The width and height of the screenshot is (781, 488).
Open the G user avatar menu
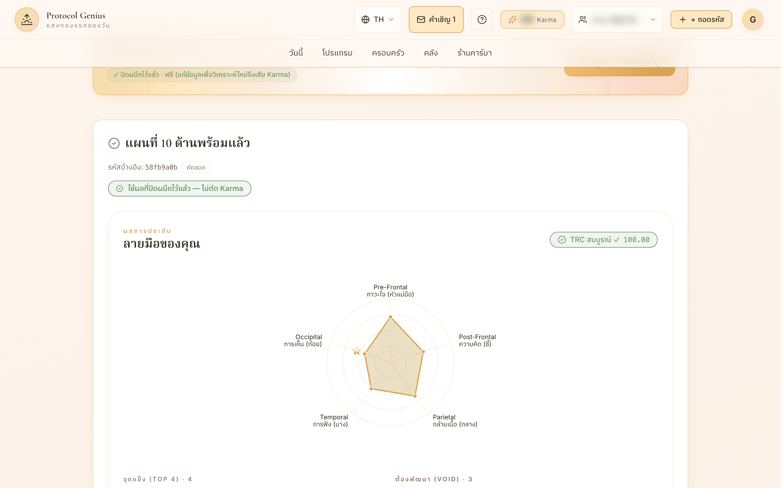(753, 19)
